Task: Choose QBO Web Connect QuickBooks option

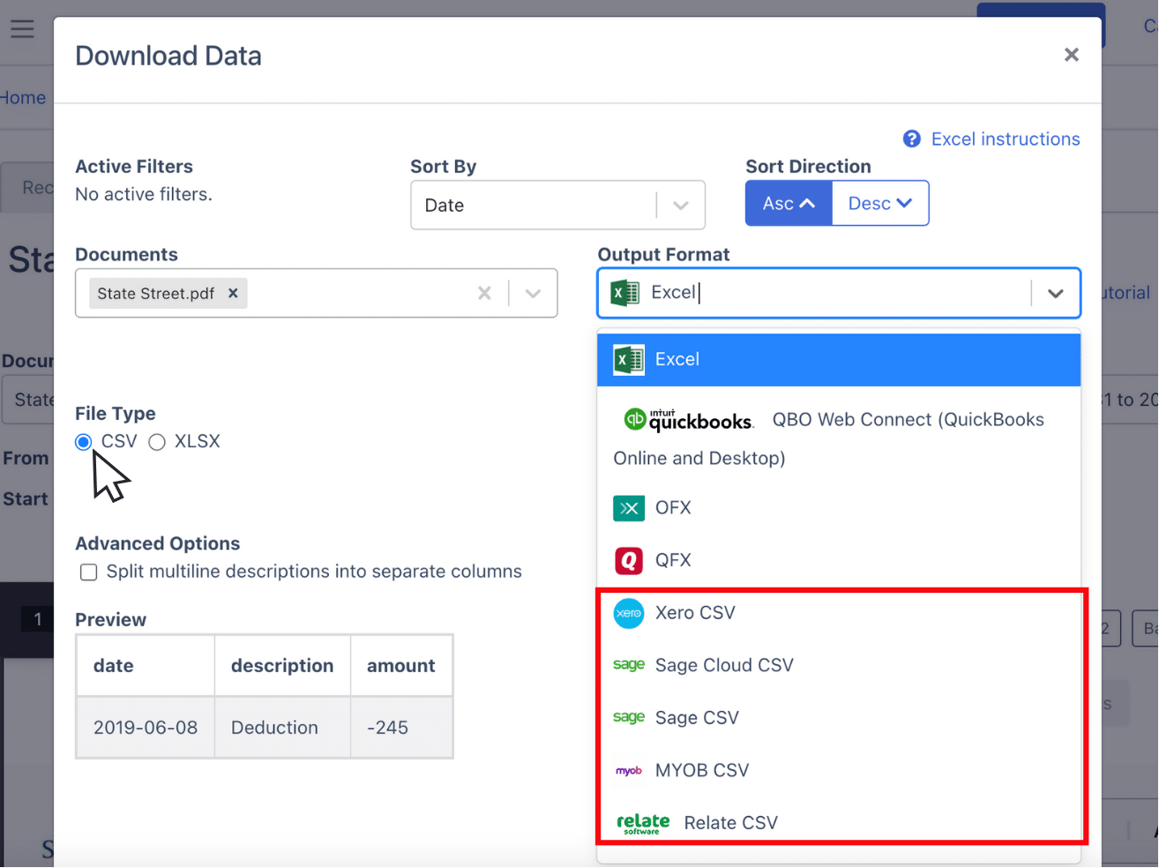Action: coord(839,438)
